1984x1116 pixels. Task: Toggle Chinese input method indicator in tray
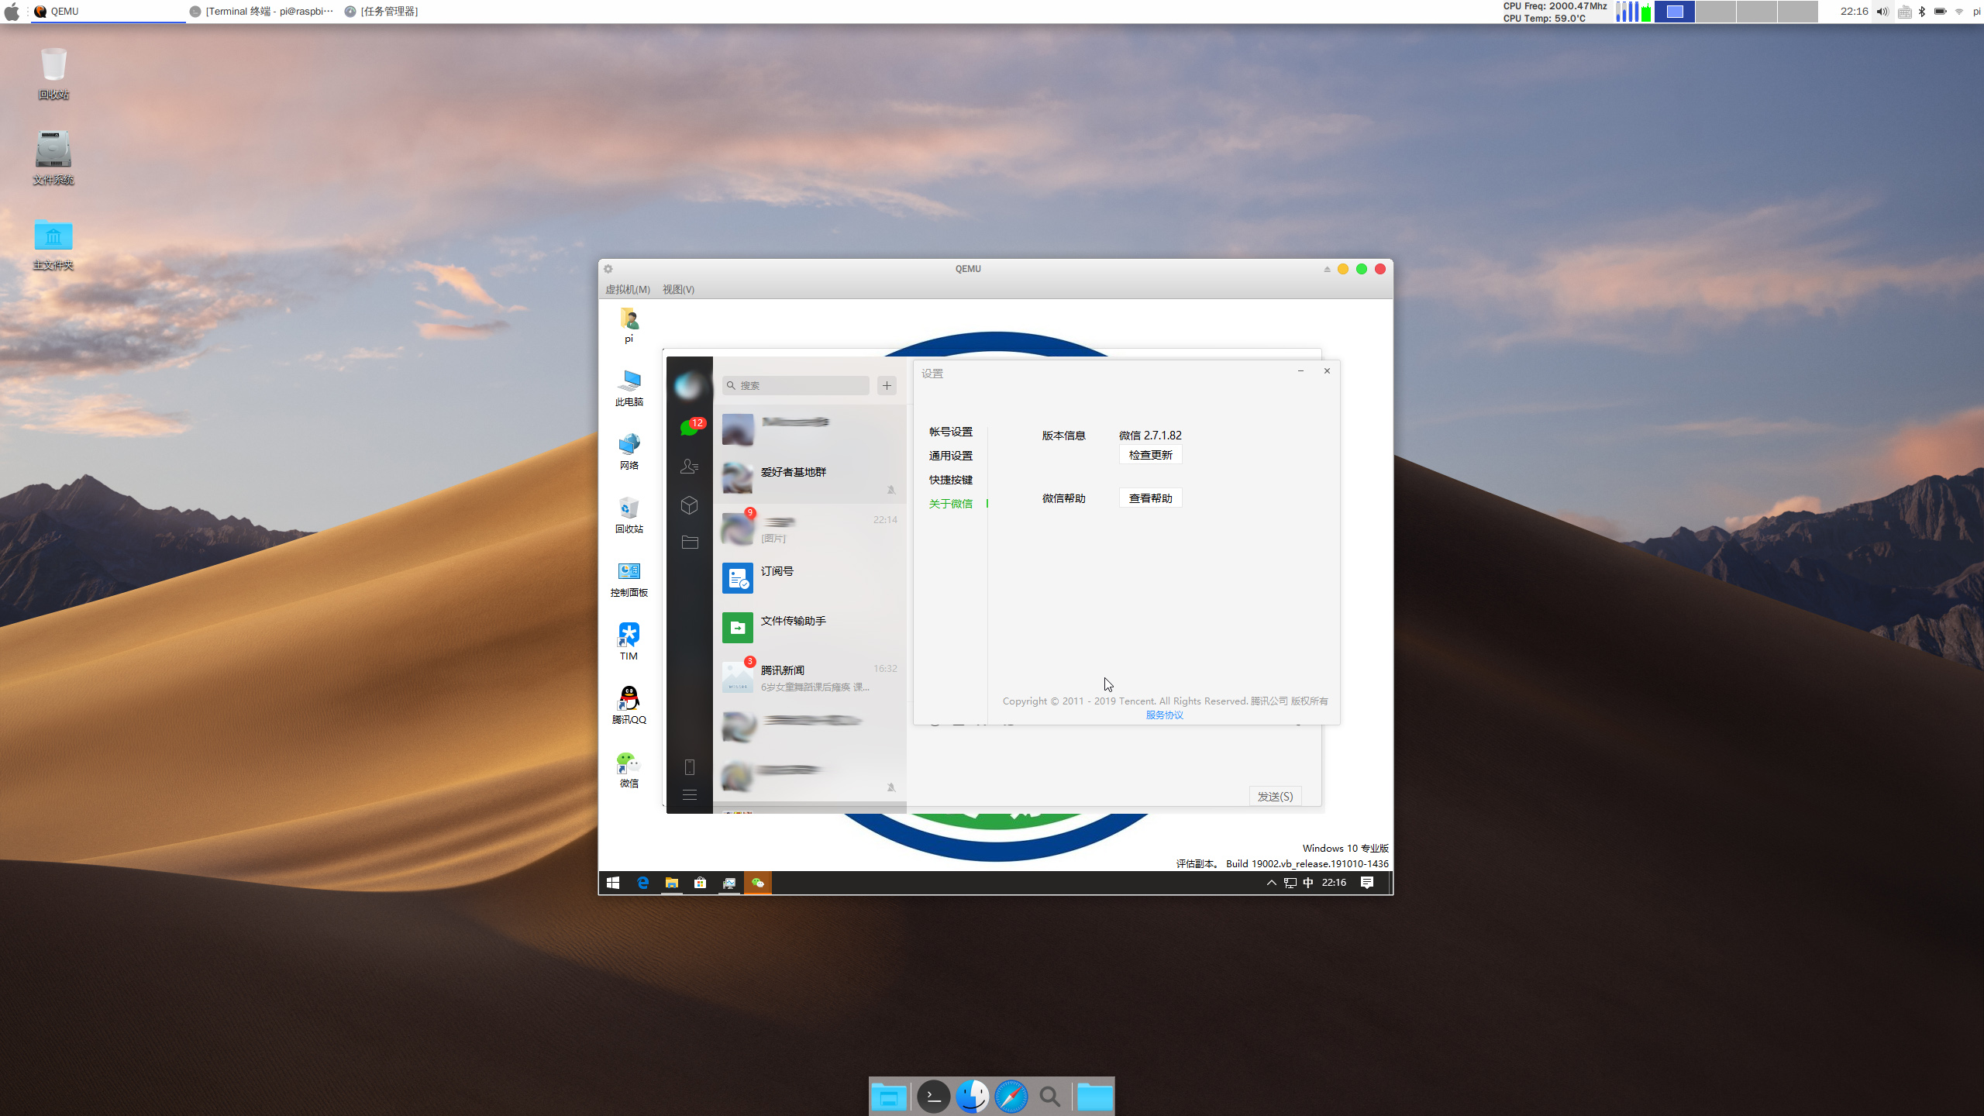tap(1308, 883)
